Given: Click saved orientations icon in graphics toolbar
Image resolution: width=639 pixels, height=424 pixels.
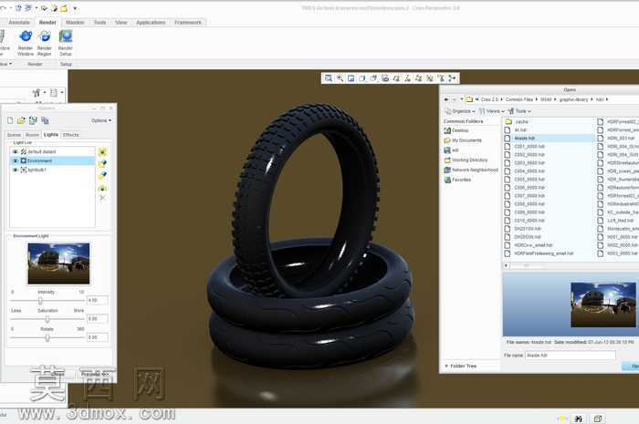Looking at the screenshot, I should (x=373, y=78).
